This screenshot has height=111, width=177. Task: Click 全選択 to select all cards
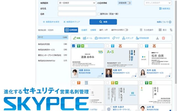pos(84,30)
